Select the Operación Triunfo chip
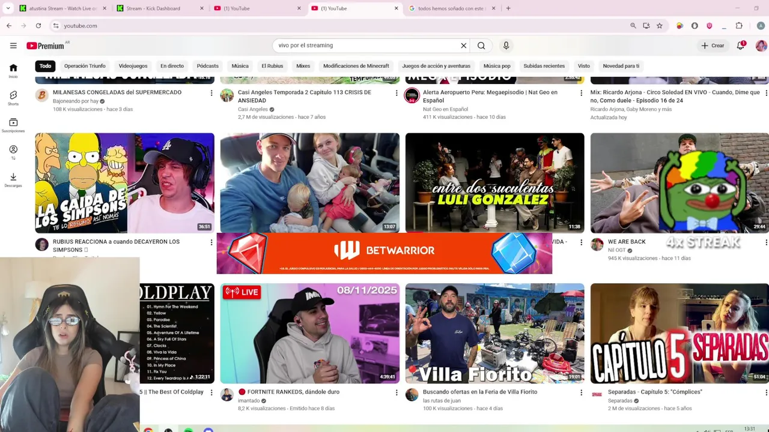This screenshot has height=432, width=769. tap(85, 66)
